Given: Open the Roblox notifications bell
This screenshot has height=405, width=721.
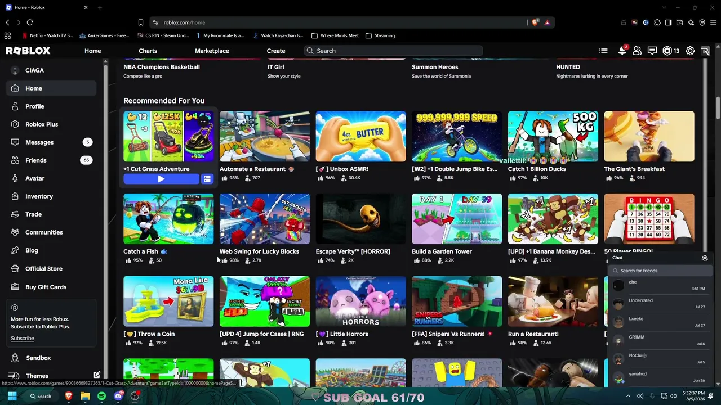Looking at the screenshot, I should pos(622,51).
